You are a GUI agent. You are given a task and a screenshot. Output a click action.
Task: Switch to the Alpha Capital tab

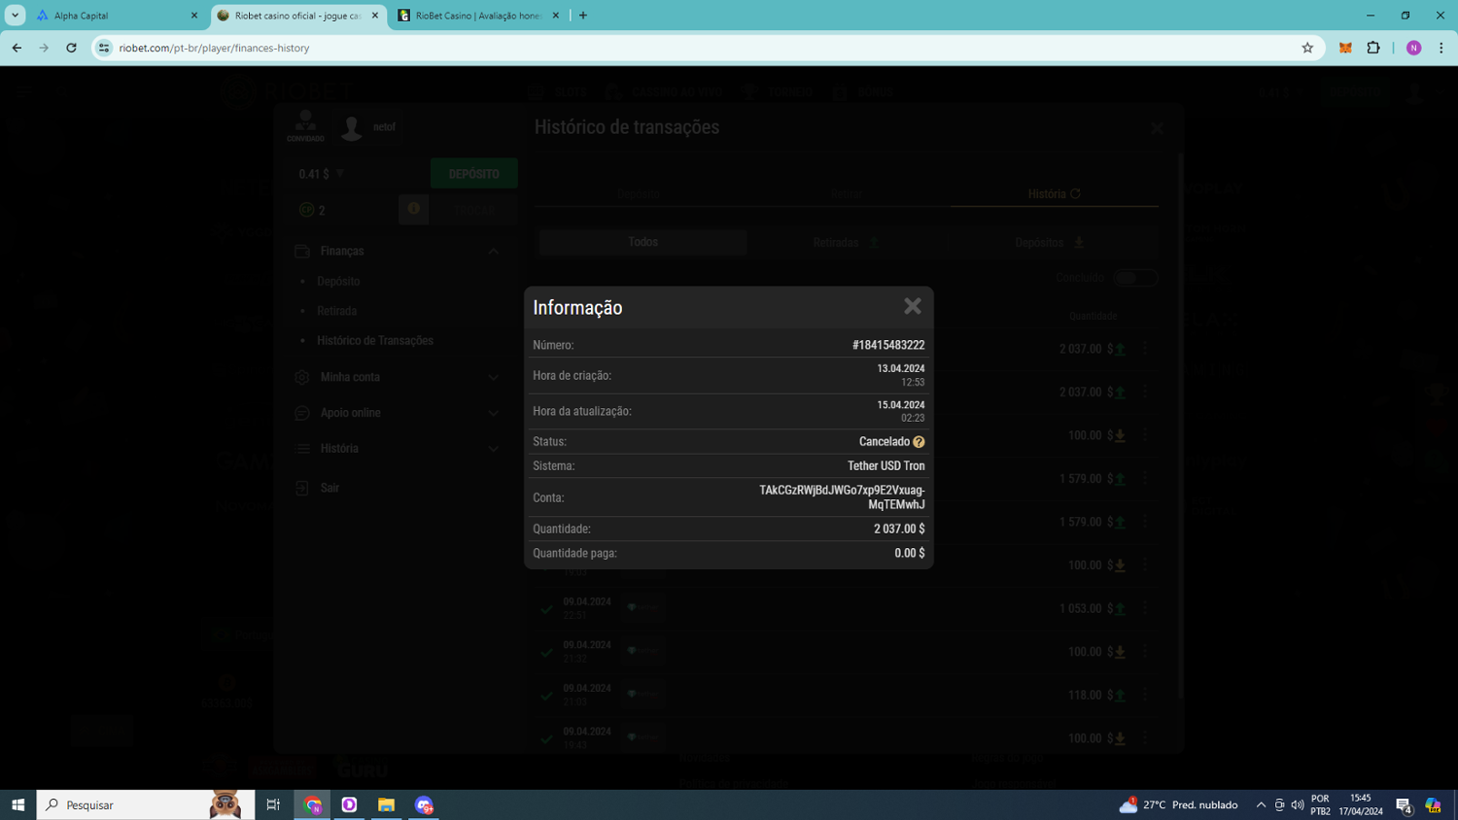(x=115, y=16)
